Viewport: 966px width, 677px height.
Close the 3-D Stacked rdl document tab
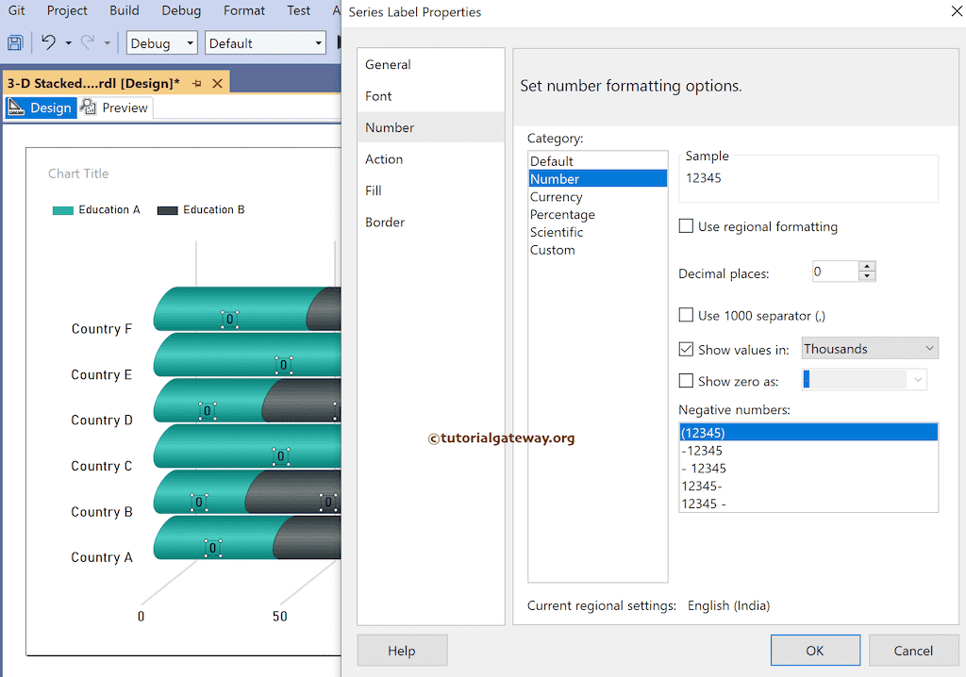tap(218, 83)
